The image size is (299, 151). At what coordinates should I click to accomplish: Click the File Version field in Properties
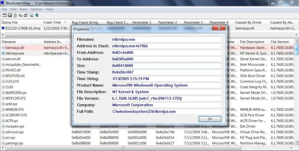[x=167, y=98]
